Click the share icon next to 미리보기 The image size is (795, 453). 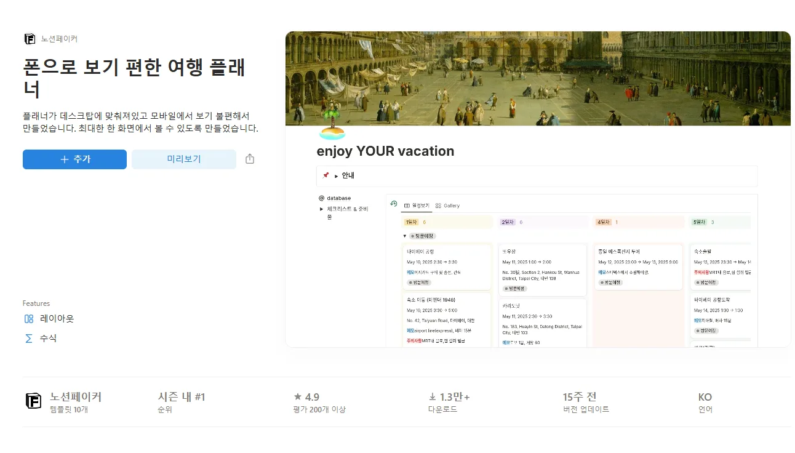coord(250,159)
